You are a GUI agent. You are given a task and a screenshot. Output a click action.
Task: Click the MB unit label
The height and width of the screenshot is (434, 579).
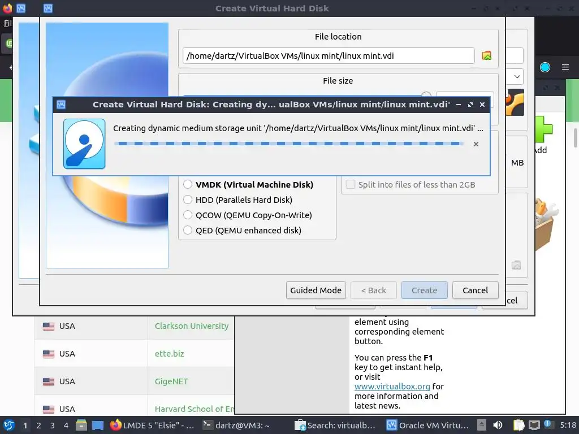(517, 163)
